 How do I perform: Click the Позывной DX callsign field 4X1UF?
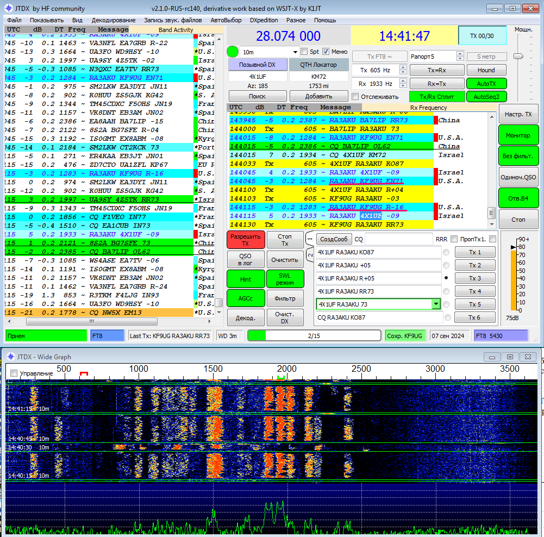(258, 77)
